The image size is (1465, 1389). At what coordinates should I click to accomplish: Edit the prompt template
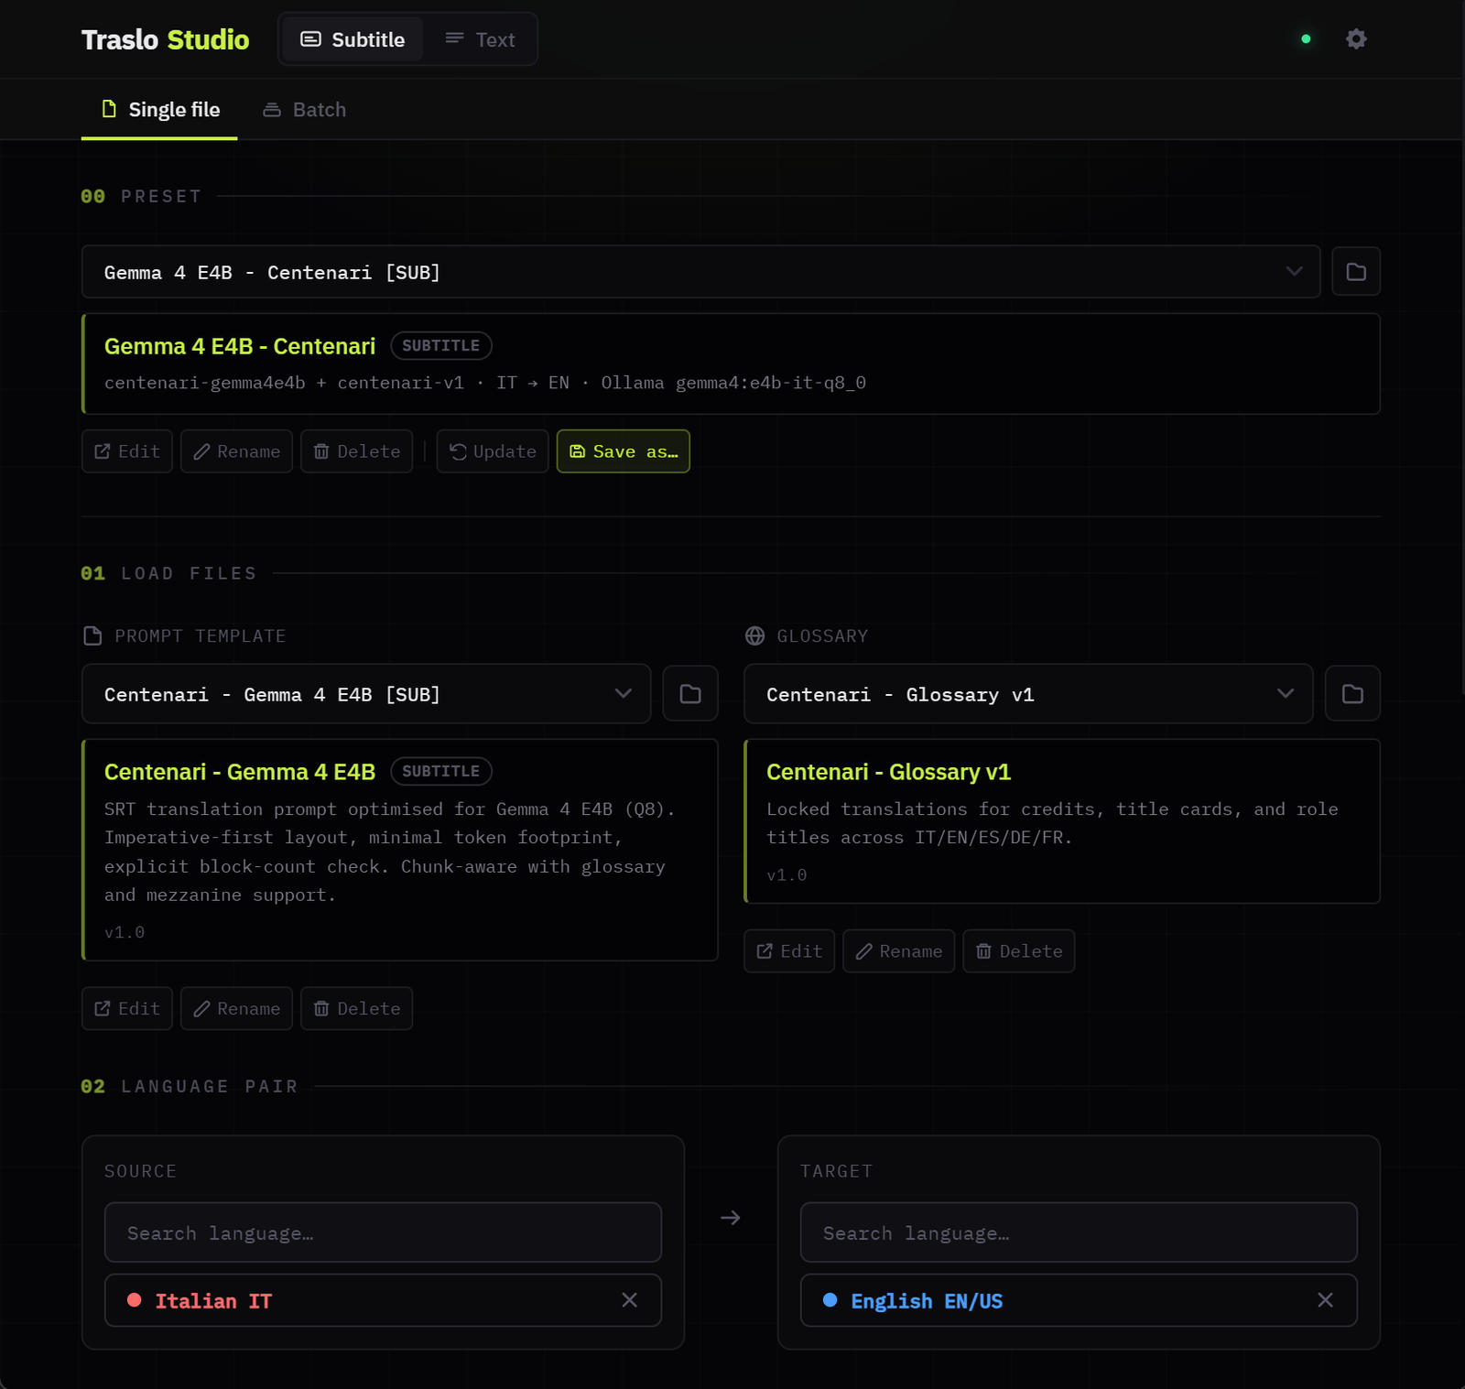[x=127, y=1008]
